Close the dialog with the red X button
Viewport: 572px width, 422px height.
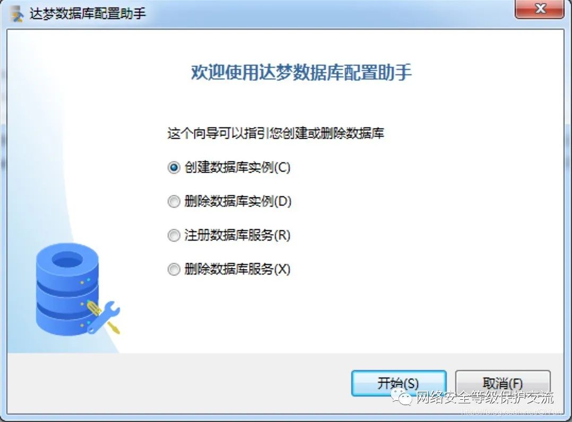click(x=540, y=8)
